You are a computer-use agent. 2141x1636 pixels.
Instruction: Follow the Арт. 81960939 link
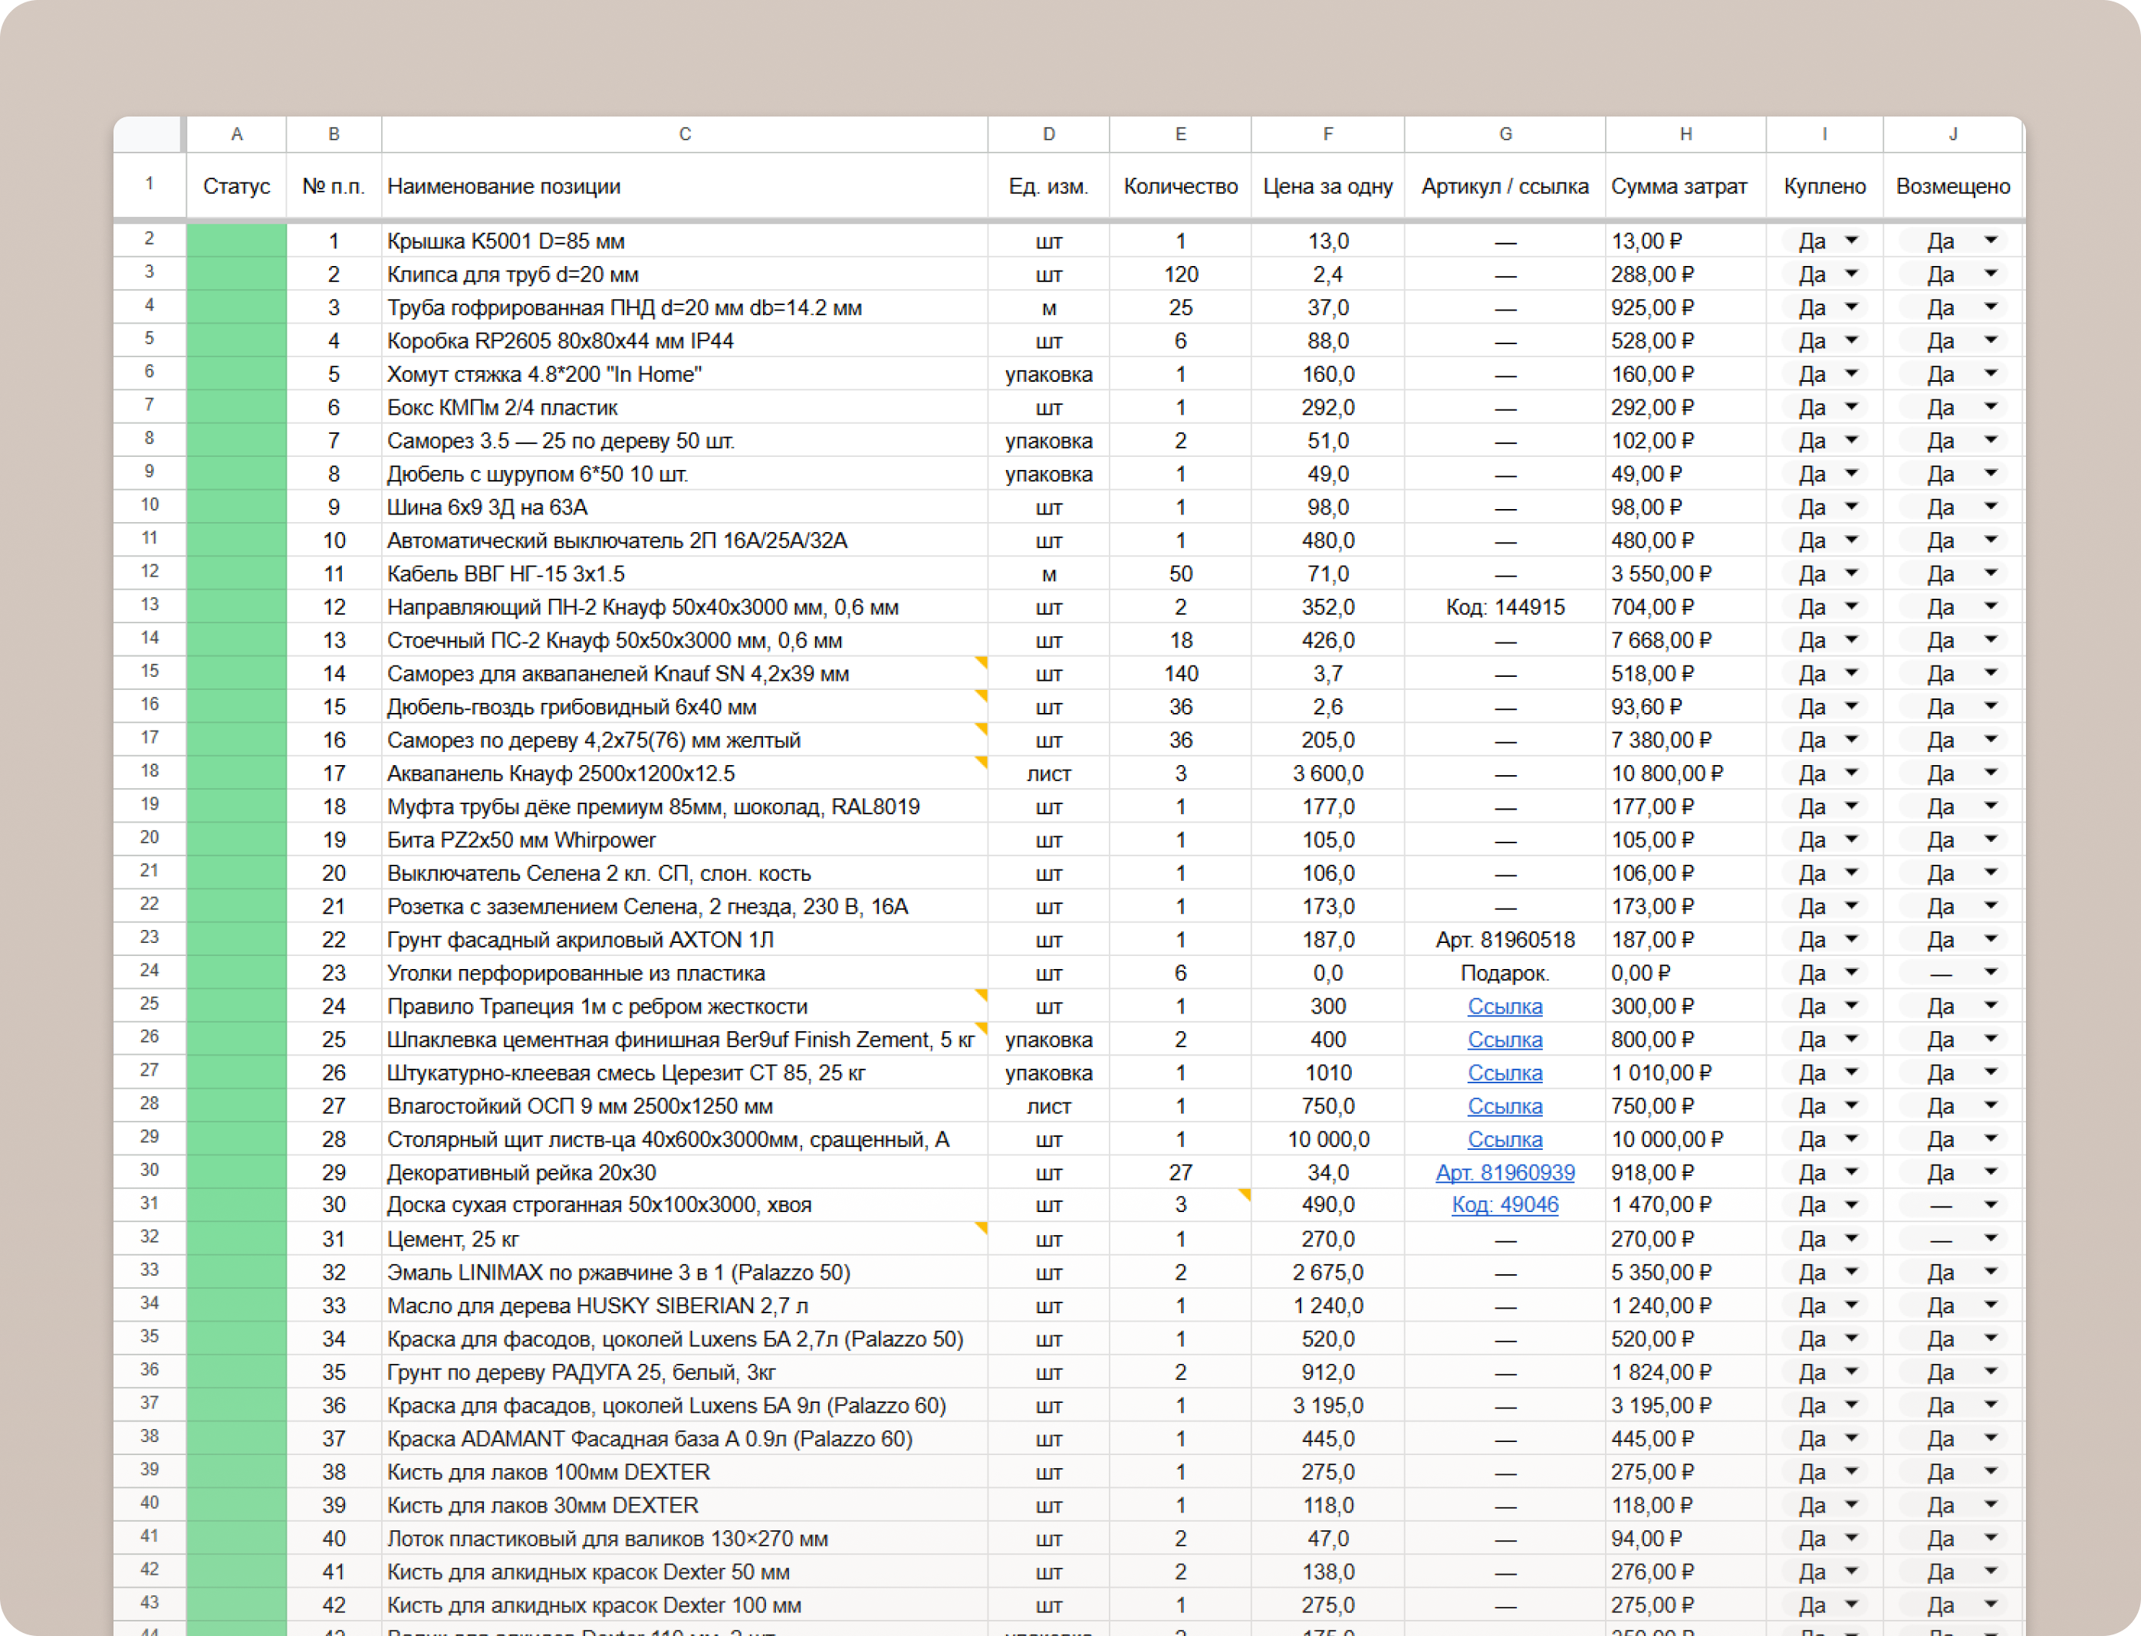pos(1504,1172)
